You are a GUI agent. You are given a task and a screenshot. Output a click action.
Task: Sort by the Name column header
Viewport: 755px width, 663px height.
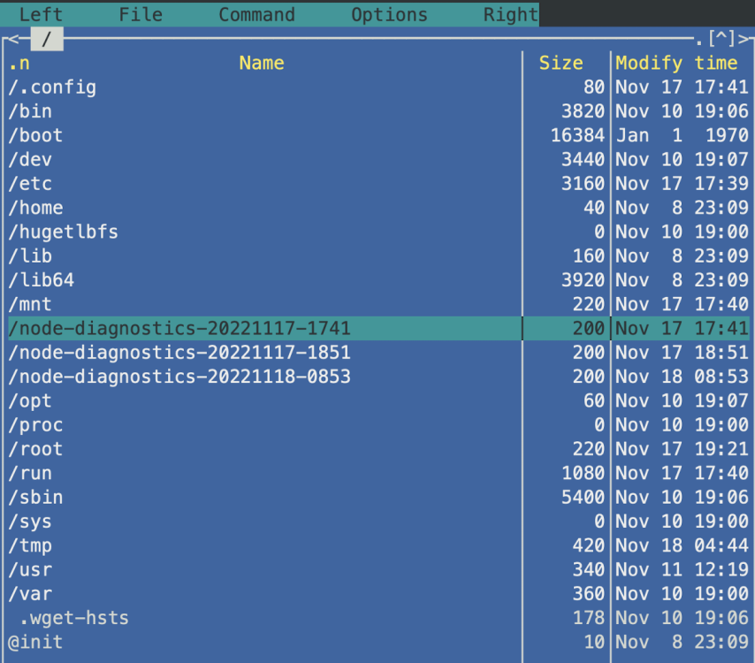tap(262, 63)
